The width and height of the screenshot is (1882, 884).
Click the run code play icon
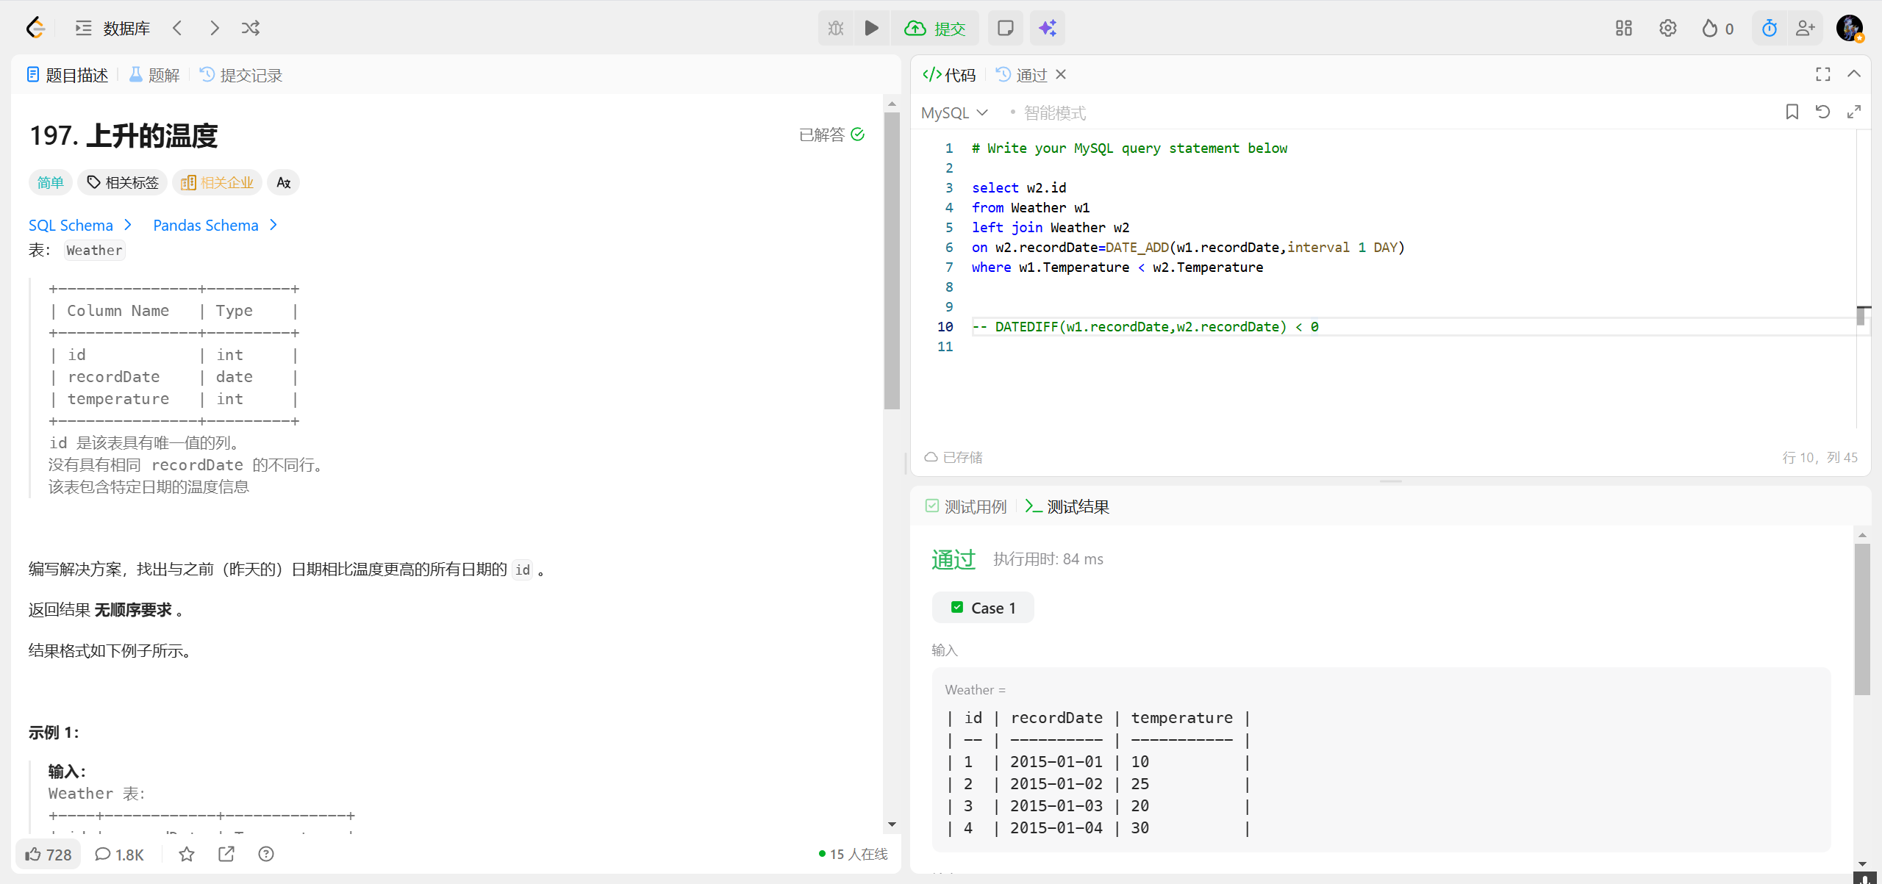tap(871, 28)
